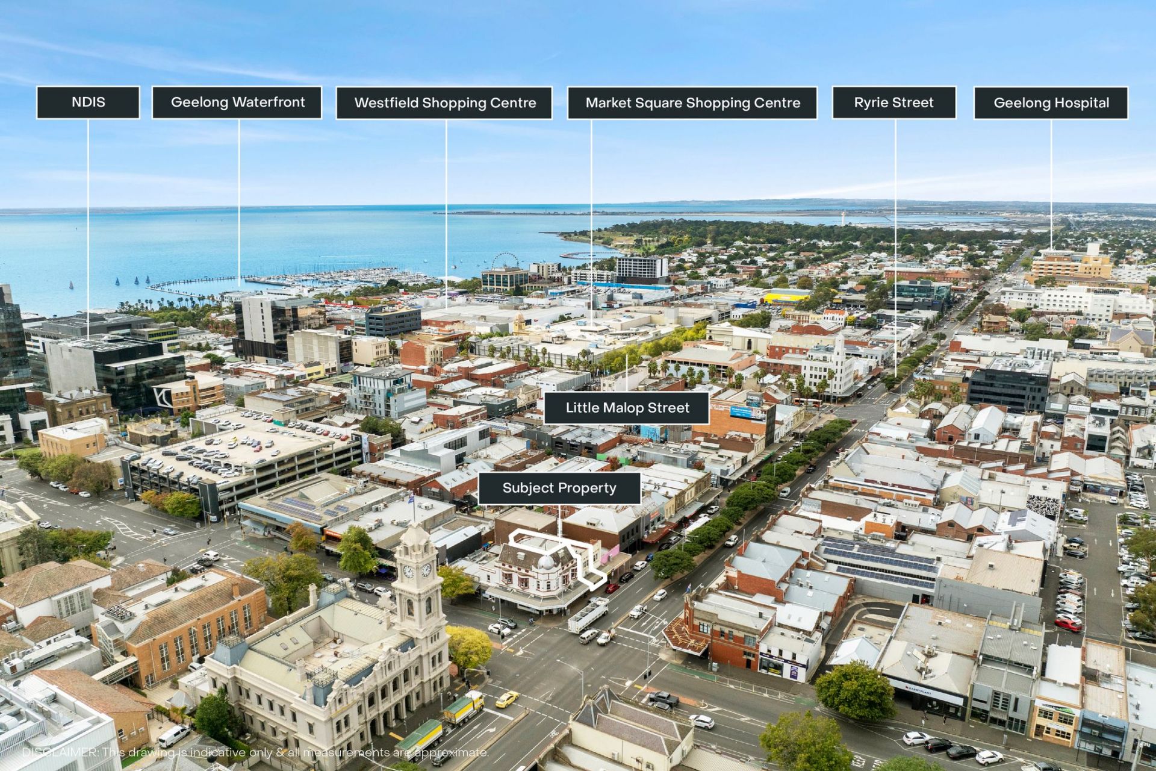The height and width of the screenshot is (771, 1156).
Task: Click the Ferris wheel on the waterfront
Action: click(505, 261)
